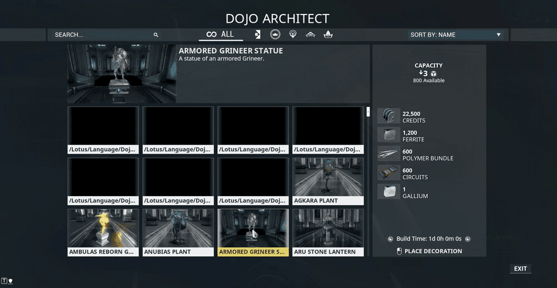Click the 22,500 credits cost text

[x=412, y=114]
